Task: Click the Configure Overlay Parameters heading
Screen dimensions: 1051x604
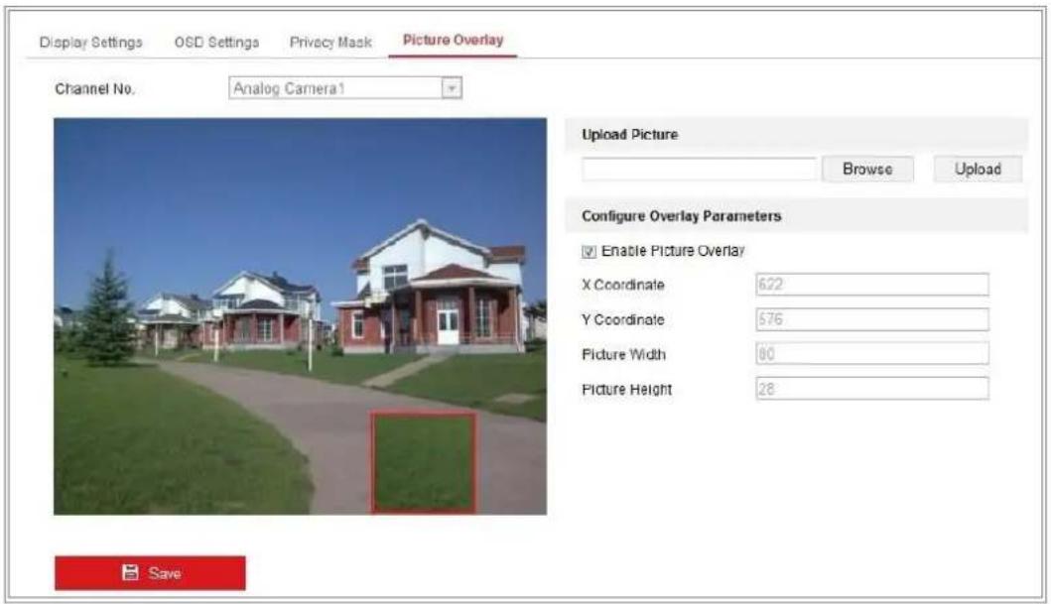Action: tap(681, 216)
